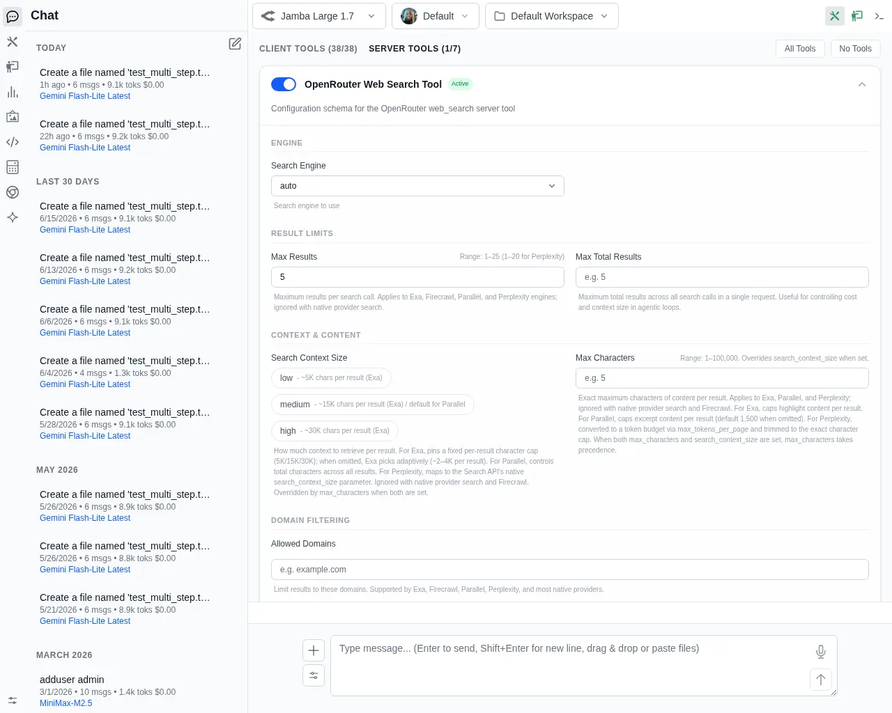This screenshot has width=892, height=713.
Task: Click the Max Characters input field
Action: click(722, 378)
